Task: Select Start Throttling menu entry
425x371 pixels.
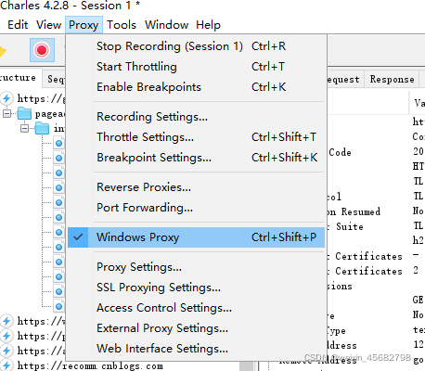Action: 196,67
